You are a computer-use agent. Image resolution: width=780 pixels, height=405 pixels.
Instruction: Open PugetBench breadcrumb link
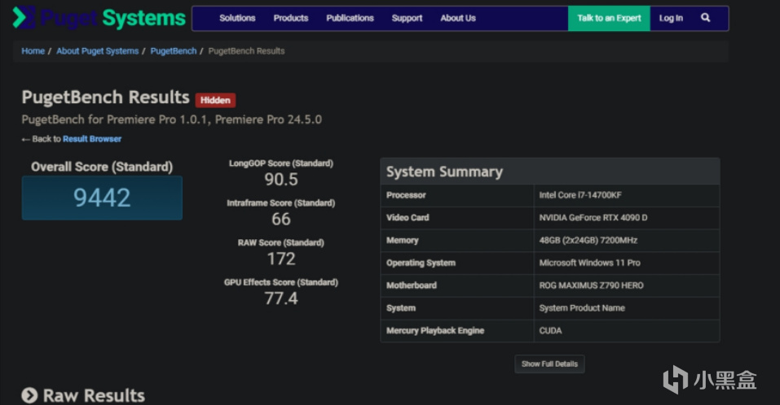click(174, 51)
